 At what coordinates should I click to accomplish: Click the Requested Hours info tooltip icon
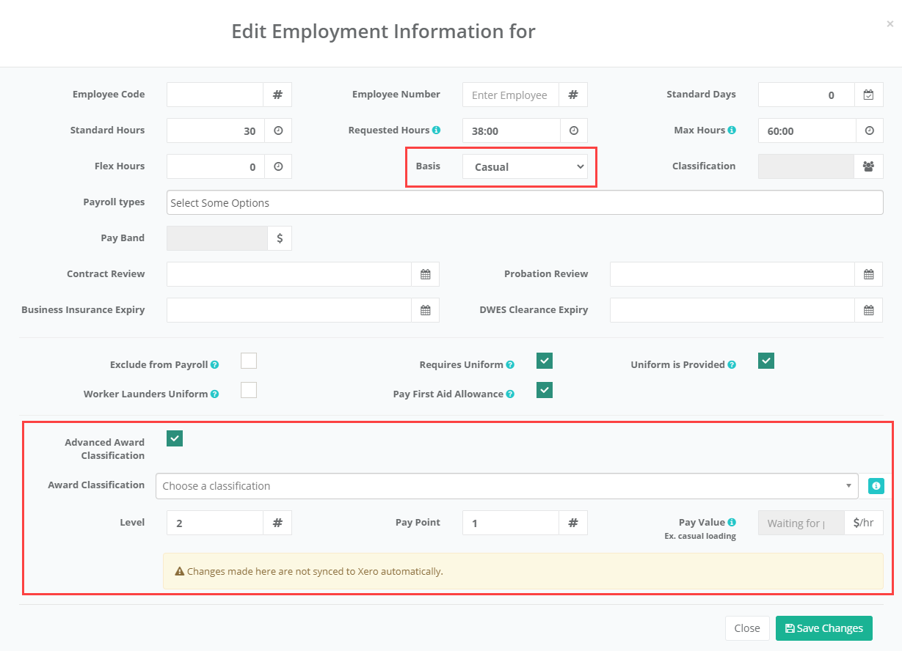[x=436, y=130]
